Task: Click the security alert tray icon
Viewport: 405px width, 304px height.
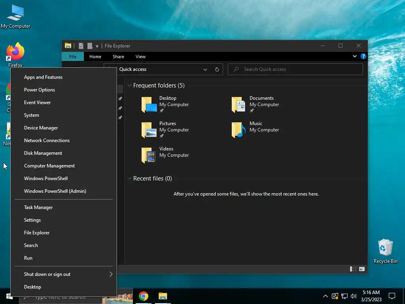Action: [x=335, y=296]
